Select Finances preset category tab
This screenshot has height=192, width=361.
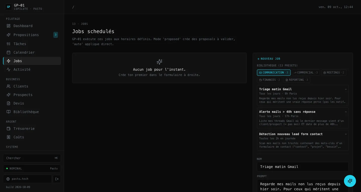269,80
